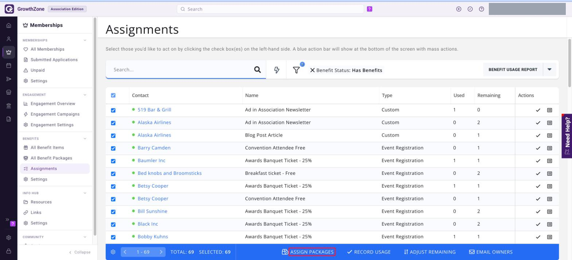
Task: Open the help question mark icon in header
Action: (x=481, y=9)
